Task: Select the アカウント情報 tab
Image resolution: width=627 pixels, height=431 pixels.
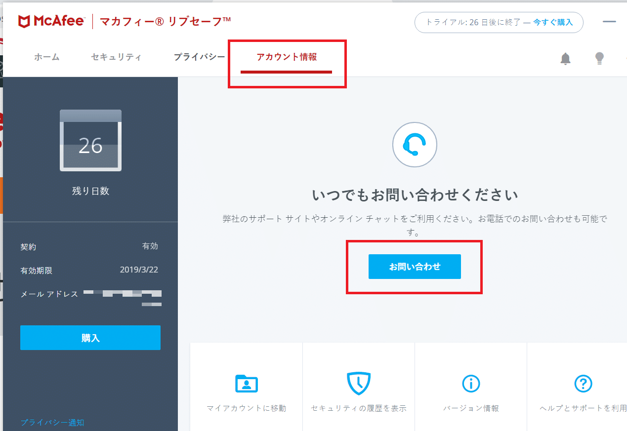Action: (x=287, y=57)
